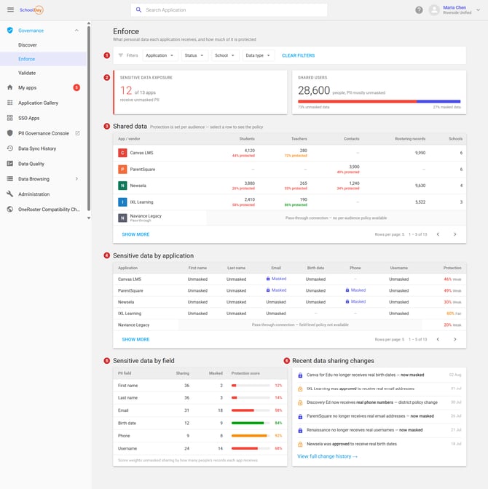The image size is (488, 489).
Task: Select the Newsela row in Shared data
Action: point(289,186)
